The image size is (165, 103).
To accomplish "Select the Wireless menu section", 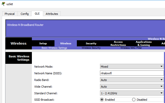I will click(x=66, y=43).
